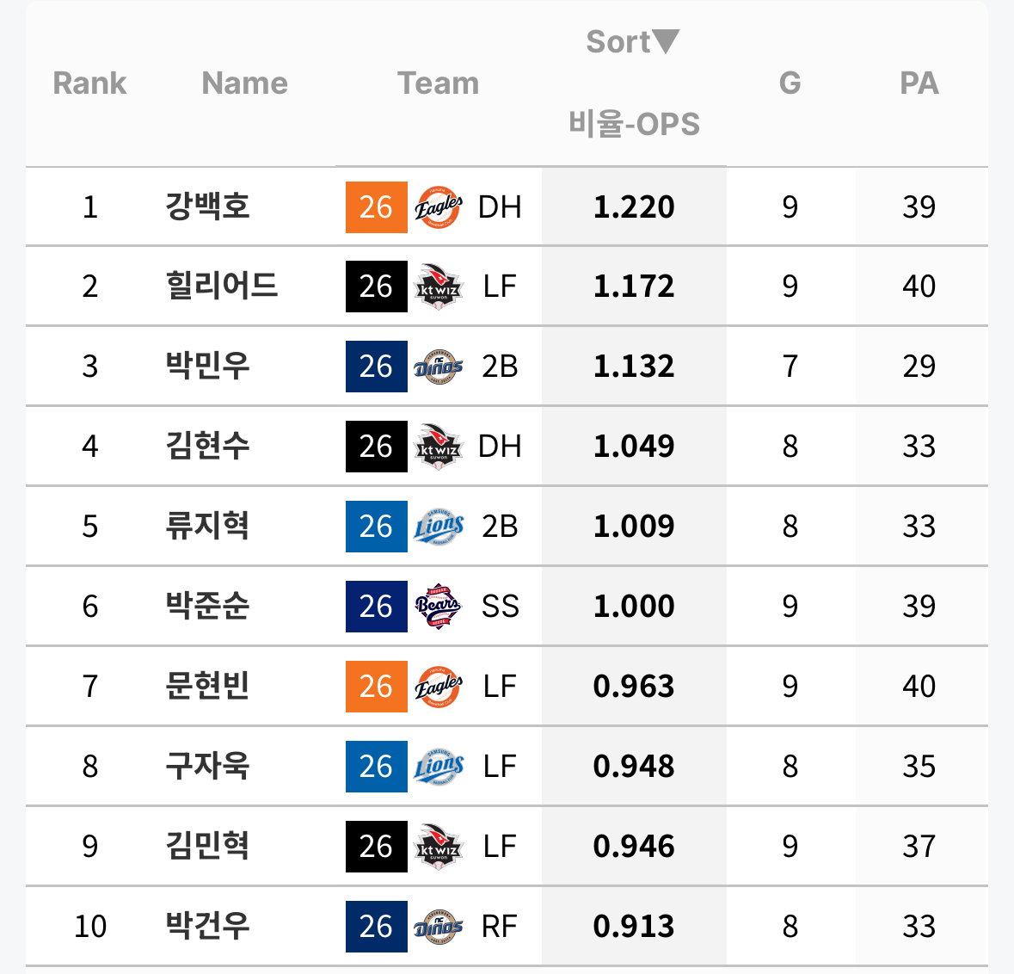This screenshot has width=1014, height=974.
Task: Click the black 26 season badge for 김민혁
Action: tap(377, 847)
